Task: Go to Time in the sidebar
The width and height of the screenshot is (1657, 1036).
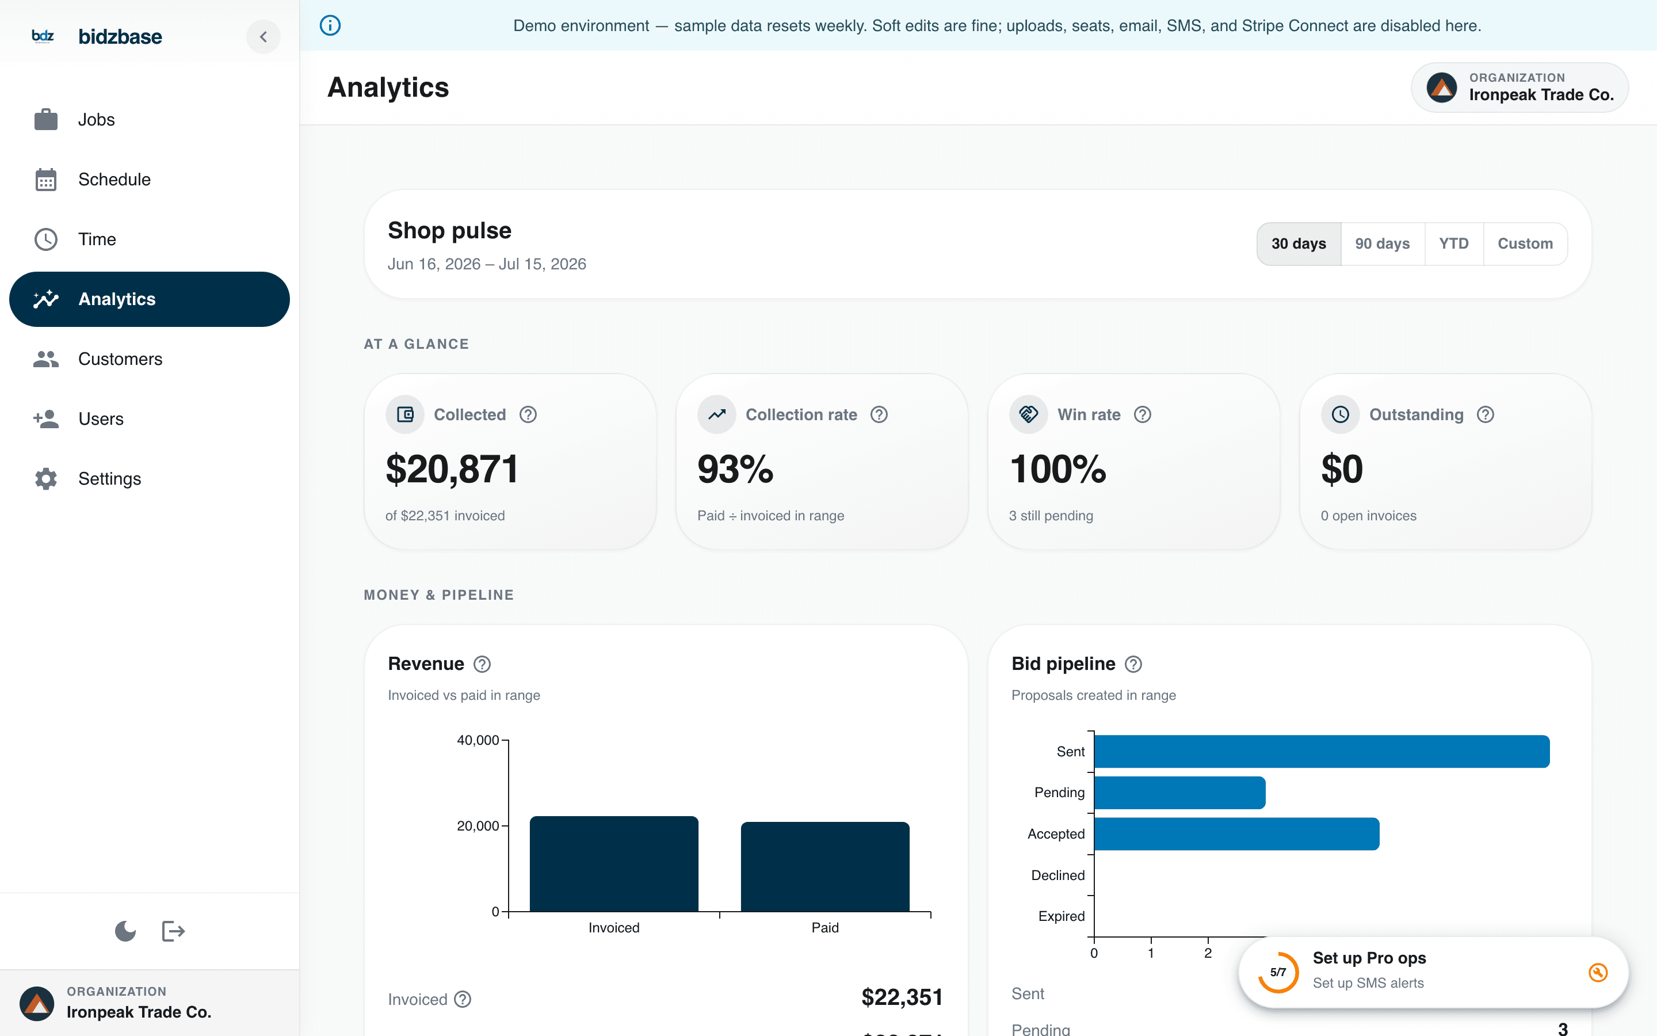Action: pos(149,239)
